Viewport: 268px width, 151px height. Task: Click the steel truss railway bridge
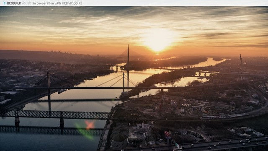point(57,115)
